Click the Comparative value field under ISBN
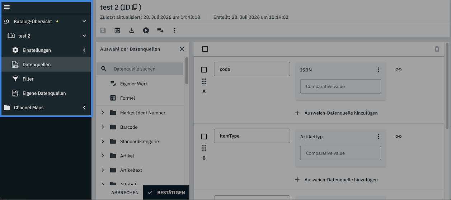The width and height of the screenshot is (451, 200). [x=340, y=86]
